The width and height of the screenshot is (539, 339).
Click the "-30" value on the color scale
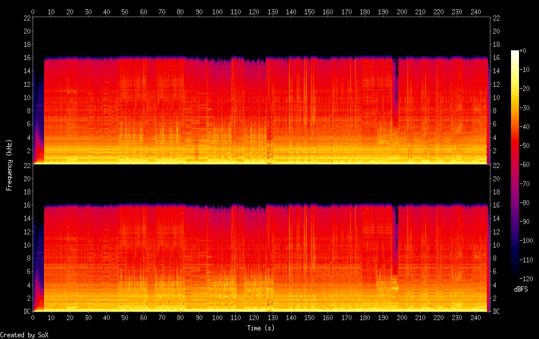click(x=525, y=107)
